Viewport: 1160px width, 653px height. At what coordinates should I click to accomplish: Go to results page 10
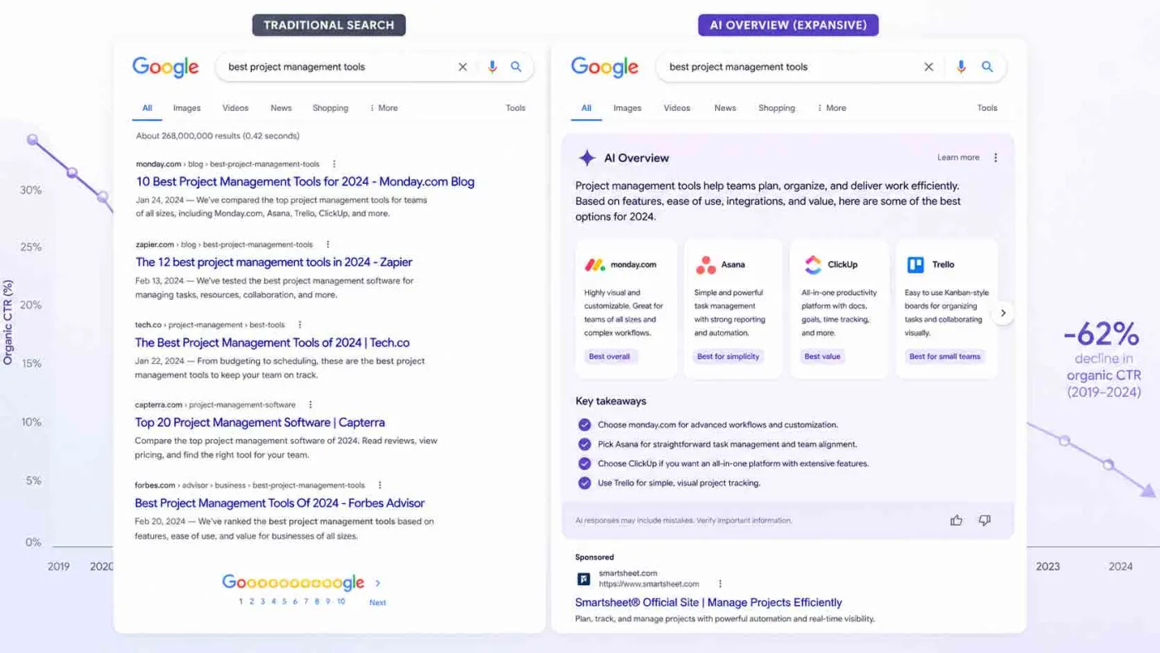pos(341,602)
